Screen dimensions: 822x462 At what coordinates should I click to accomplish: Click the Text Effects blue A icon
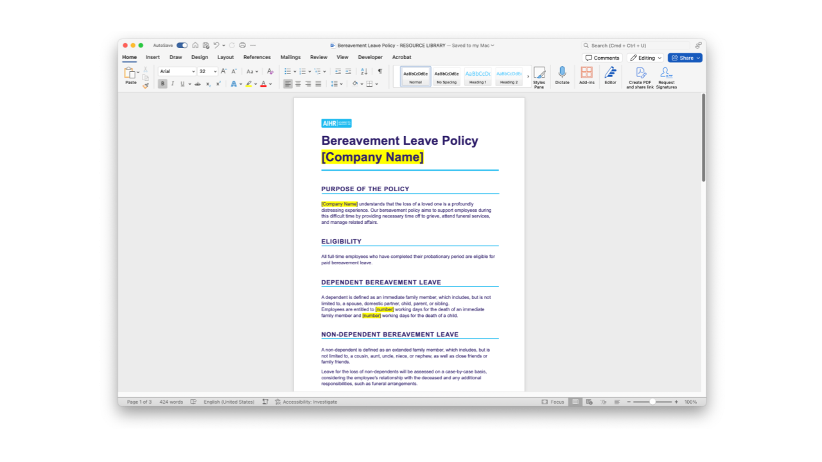pos(234,84)
